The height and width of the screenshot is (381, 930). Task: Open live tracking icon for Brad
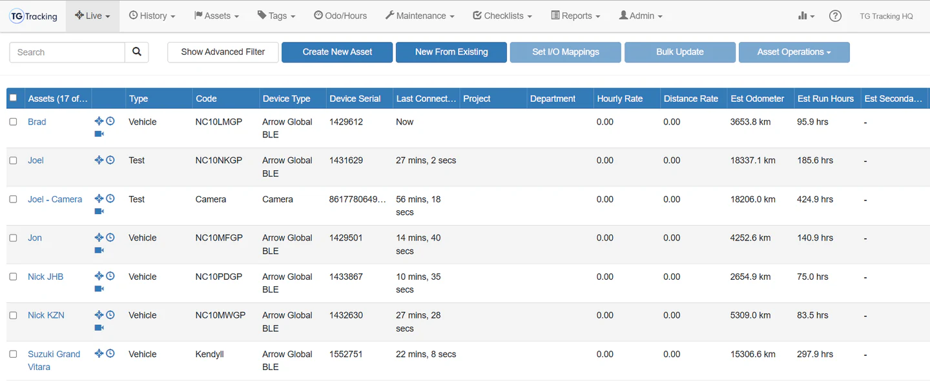(99, 121)
